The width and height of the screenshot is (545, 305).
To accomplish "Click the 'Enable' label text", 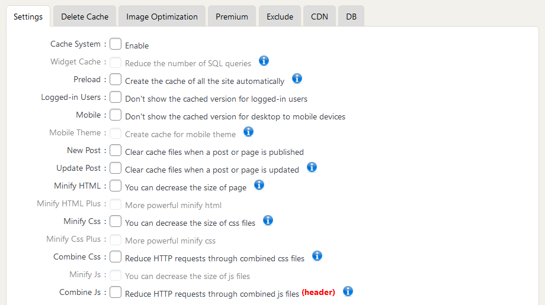I will [137, 46].
